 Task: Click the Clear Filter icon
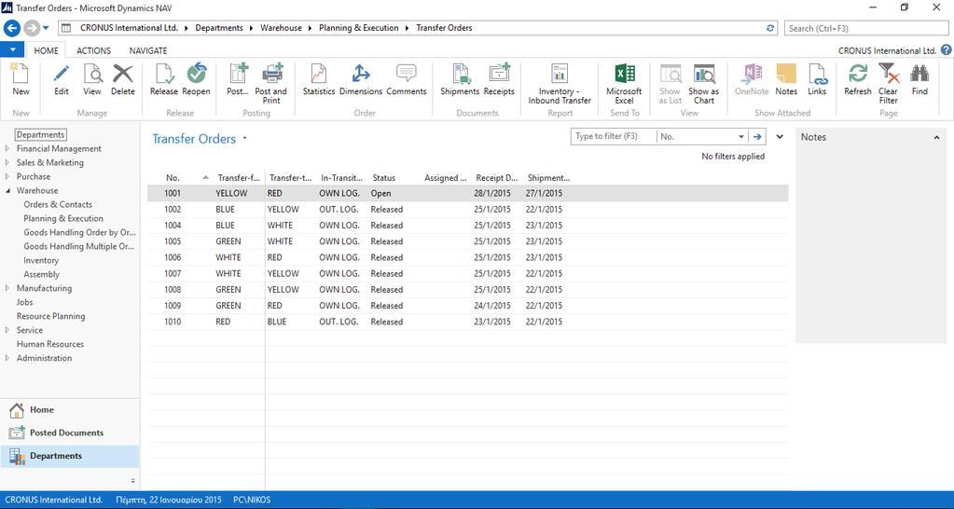pyautogui.click(x=889, y=74)
